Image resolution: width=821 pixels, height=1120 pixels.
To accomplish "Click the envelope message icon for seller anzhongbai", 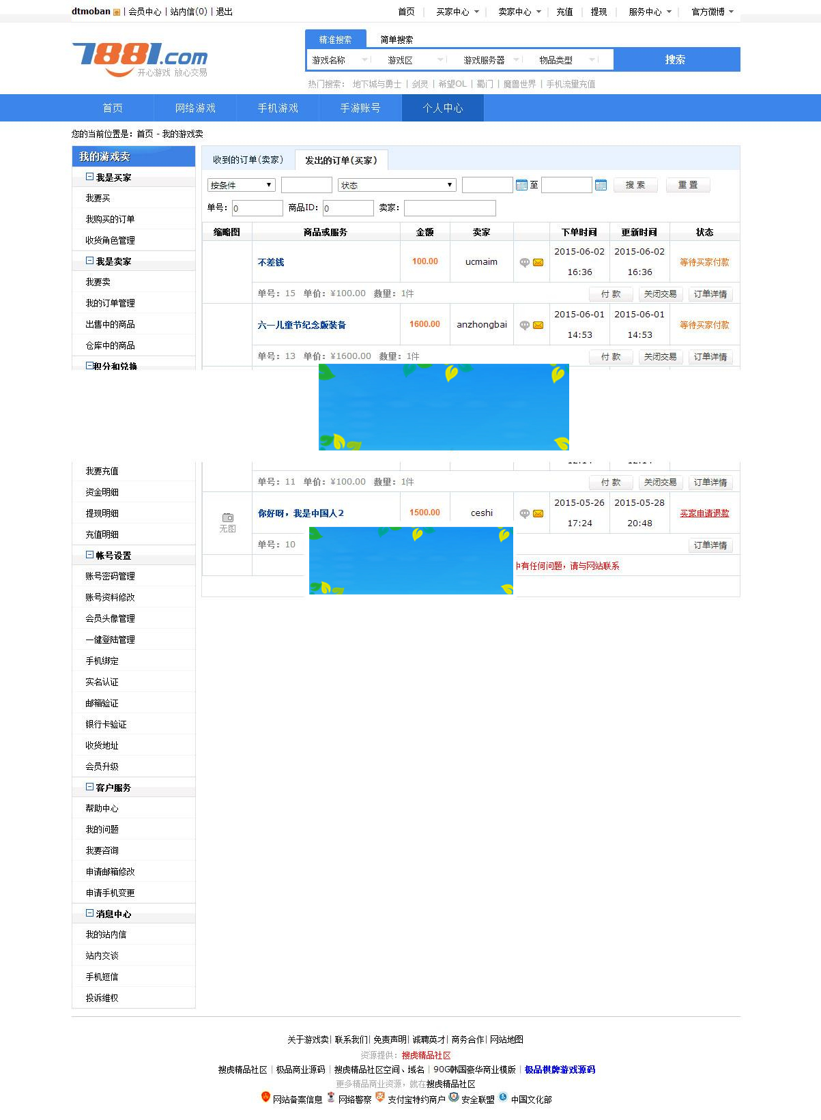I will [x=538, y=326].
